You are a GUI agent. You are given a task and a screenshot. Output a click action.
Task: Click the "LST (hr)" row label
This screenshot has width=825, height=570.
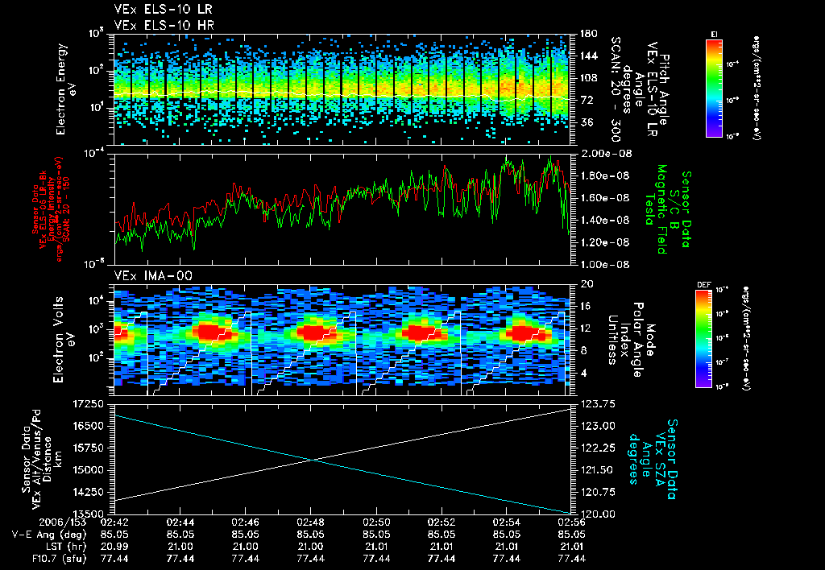[64, 547]
